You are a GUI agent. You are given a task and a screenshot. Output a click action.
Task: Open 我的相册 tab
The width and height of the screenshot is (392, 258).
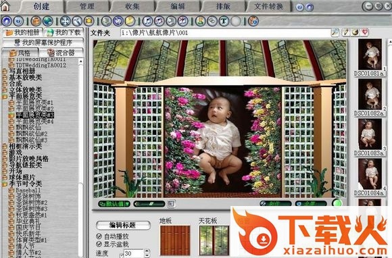22,32
